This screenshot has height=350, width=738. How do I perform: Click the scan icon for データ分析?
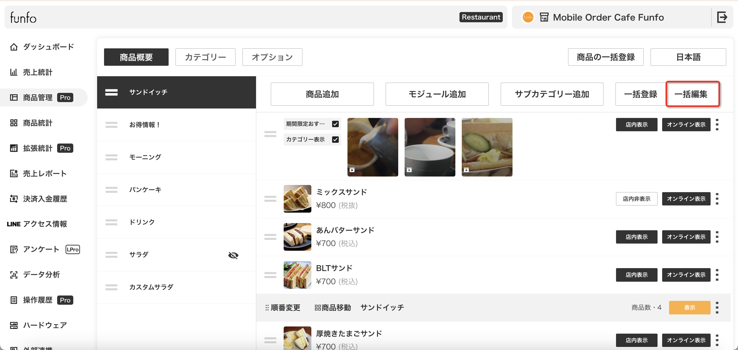tap(14, 275)
